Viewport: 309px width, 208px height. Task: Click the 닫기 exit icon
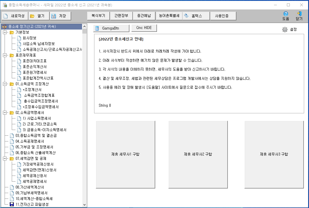[x=299, y=16]
